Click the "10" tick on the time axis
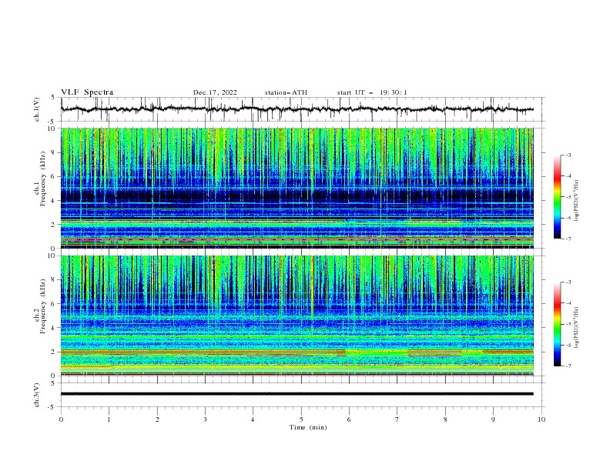This screenshot has height=471, width=610. point(541,419)
